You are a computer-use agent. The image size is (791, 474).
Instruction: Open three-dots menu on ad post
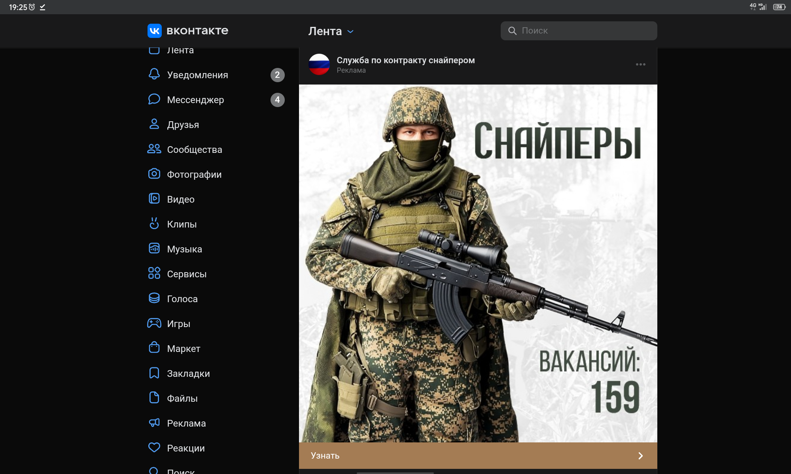point(640,64)
